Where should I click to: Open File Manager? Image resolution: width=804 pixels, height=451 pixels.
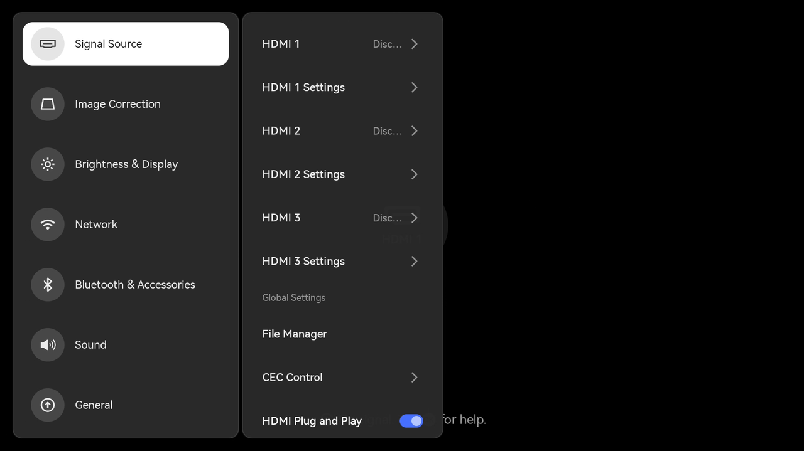click(295, 334)
